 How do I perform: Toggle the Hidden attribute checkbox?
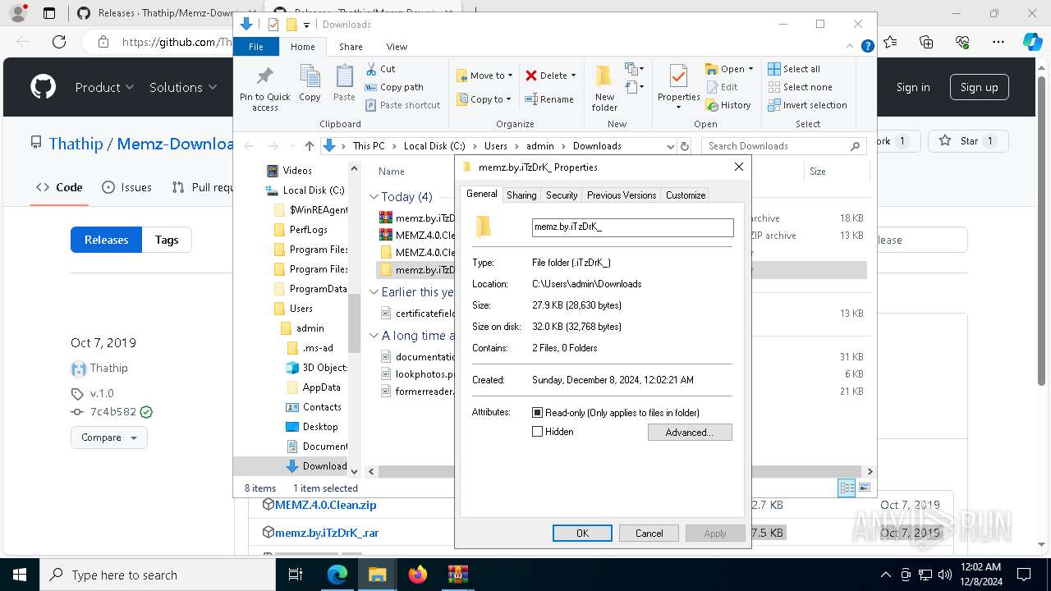click(538, 432)
